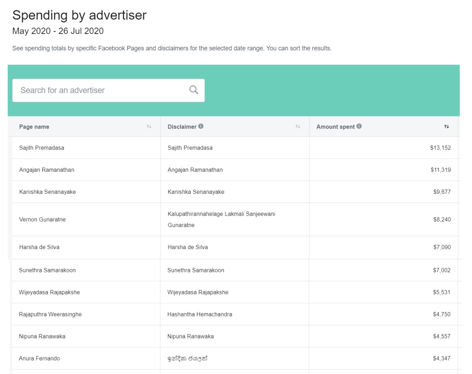Sort by Page name arrows icon
Screen dimensions: 472x374
(149, 126)
